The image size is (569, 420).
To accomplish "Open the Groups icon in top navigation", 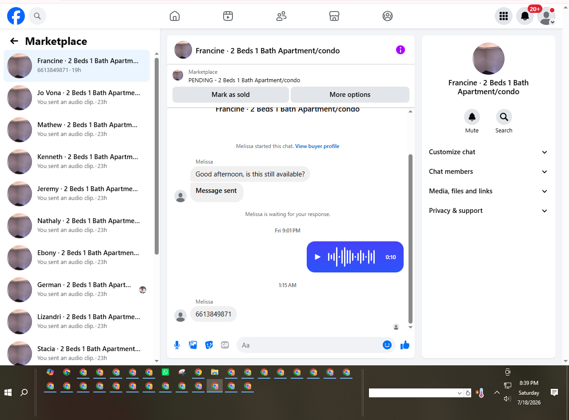I will (388, 16).
